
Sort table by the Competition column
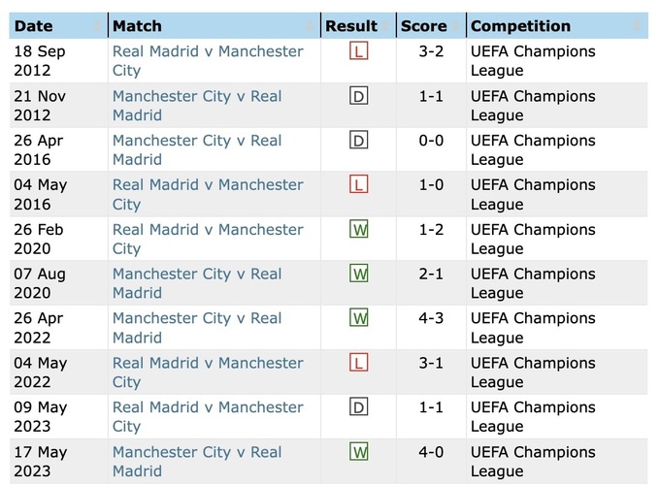click(556, 26)
